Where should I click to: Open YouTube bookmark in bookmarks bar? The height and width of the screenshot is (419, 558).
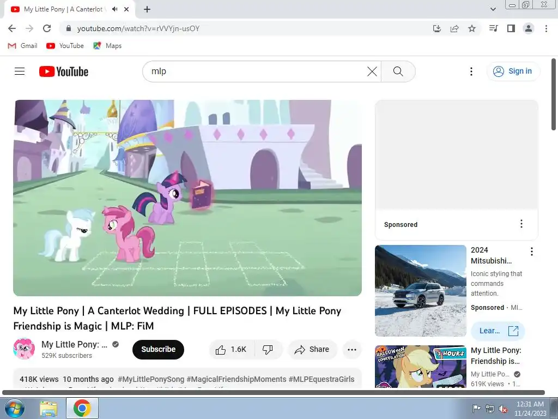pos(65,46)
